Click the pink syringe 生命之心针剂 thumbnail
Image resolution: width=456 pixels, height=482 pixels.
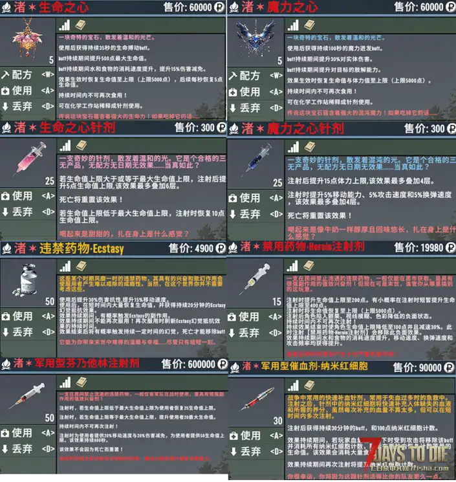click(31, 160)
